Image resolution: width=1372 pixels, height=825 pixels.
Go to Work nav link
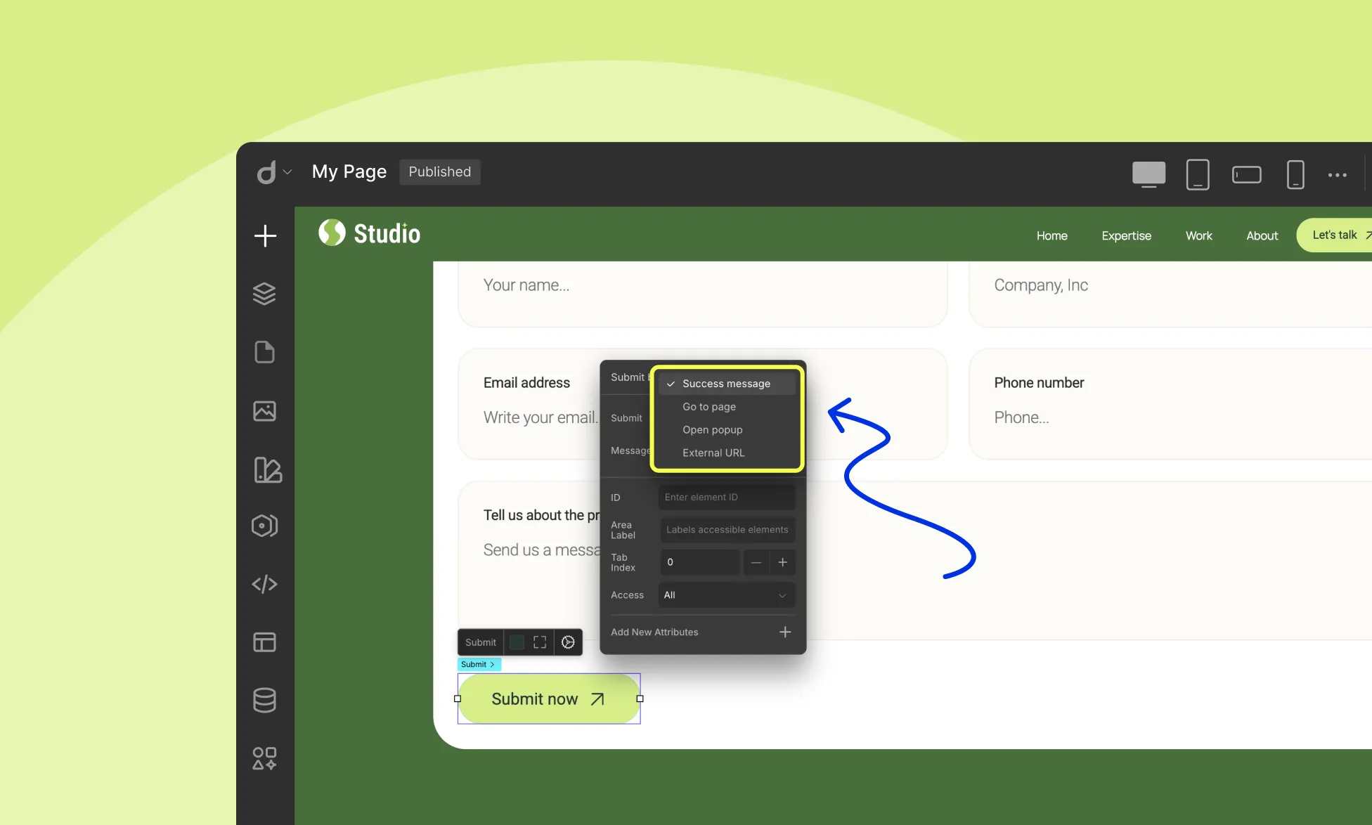coord(1198,236)
